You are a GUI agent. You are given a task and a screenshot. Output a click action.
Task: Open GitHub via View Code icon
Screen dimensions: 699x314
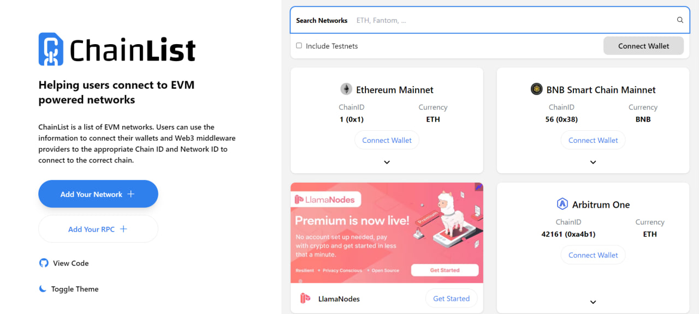(x=44, y=263)
